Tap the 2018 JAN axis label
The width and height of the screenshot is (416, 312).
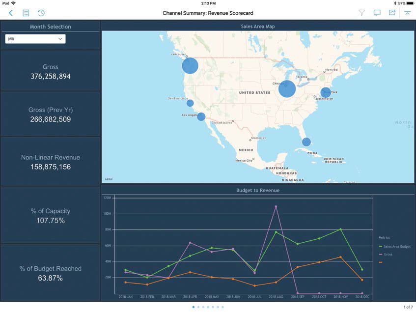[x=126, y=297]
